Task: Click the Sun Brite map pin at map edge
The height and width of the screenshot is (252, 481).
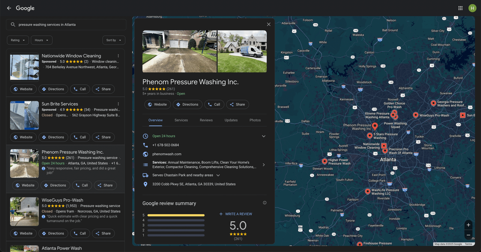Action: tap(463, 115)
